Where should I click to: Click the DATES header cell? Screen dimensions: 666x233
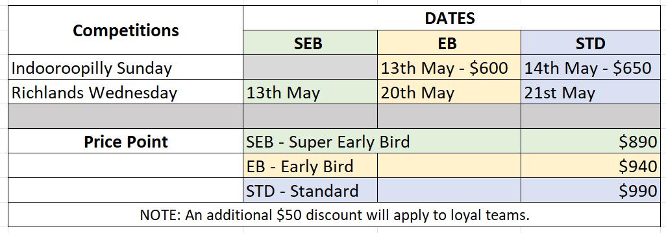[x=450, y=18]
